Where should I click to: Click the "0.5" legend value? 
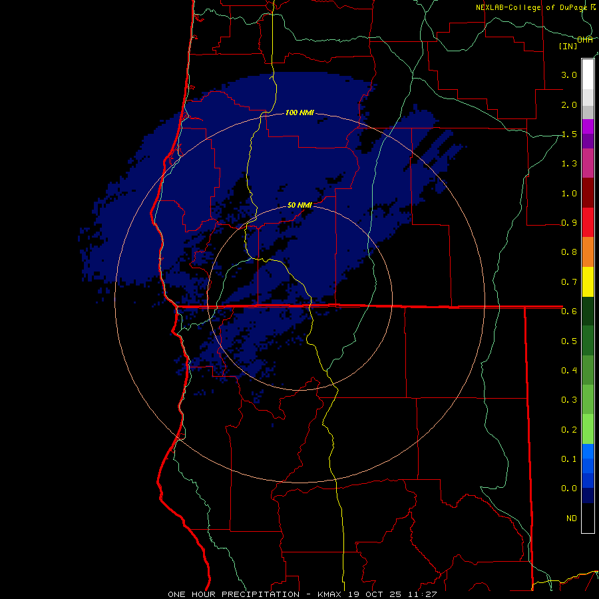569,341
